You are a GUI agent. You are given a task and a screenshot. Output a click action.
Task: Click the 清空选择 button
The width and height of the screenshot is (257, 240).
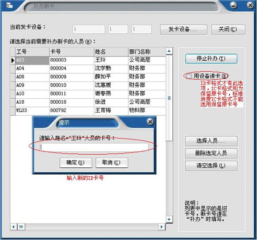click(x=211, y=166)
